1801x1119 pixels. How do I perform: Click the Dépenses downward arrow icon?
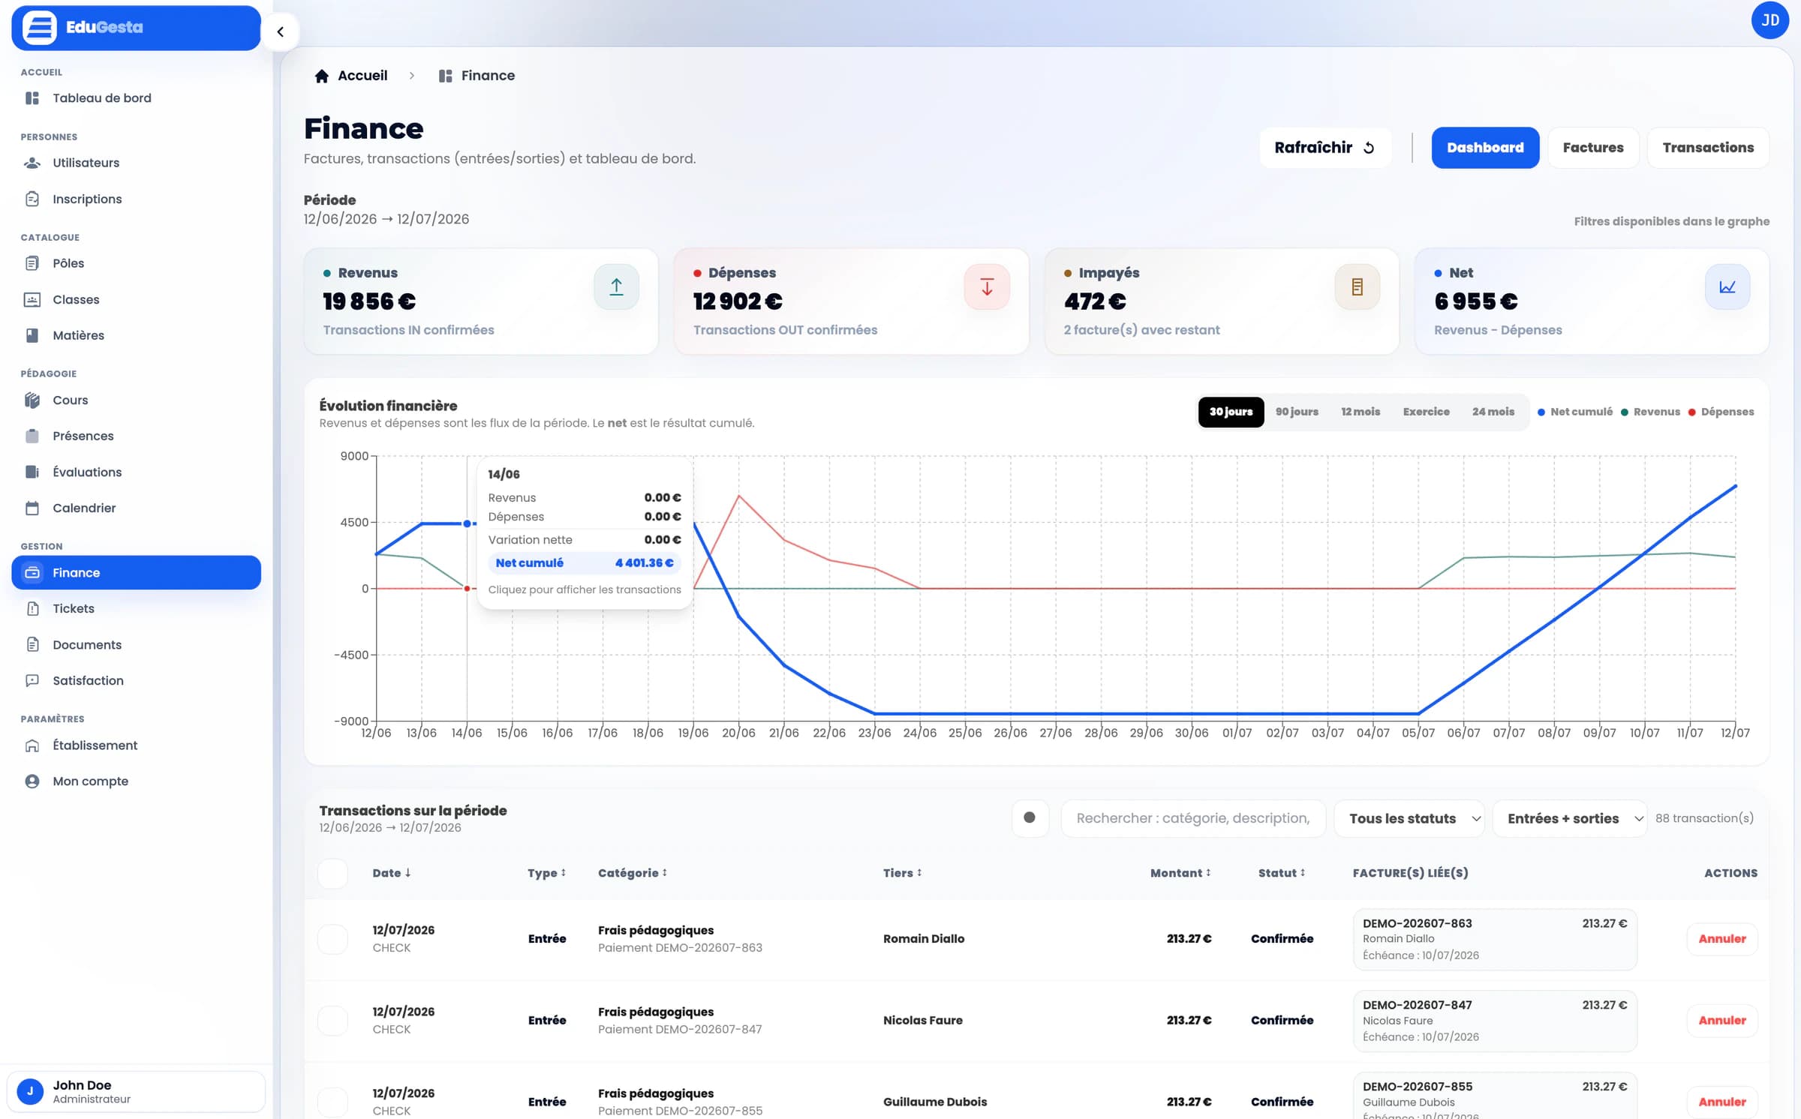987,286
